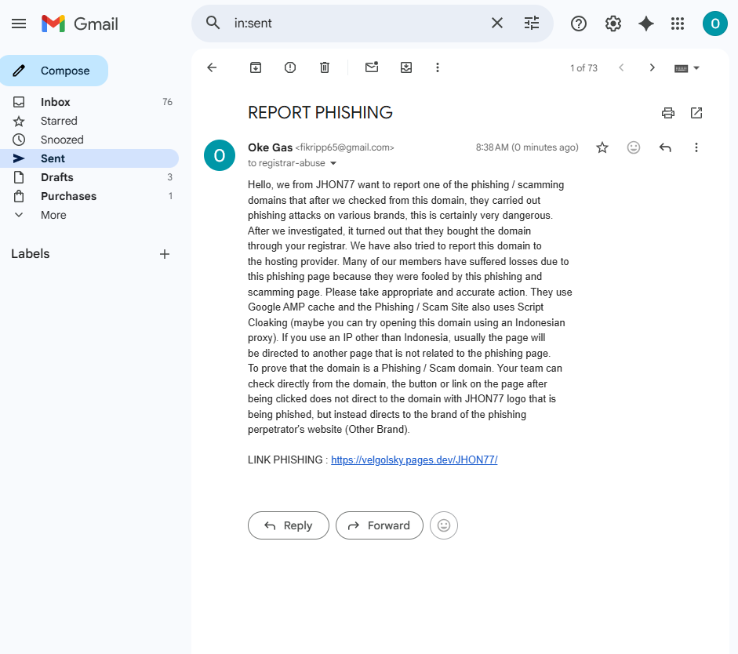Clear the search with the X icon
Screen dimensions: 738x654
tap(497, 23)
